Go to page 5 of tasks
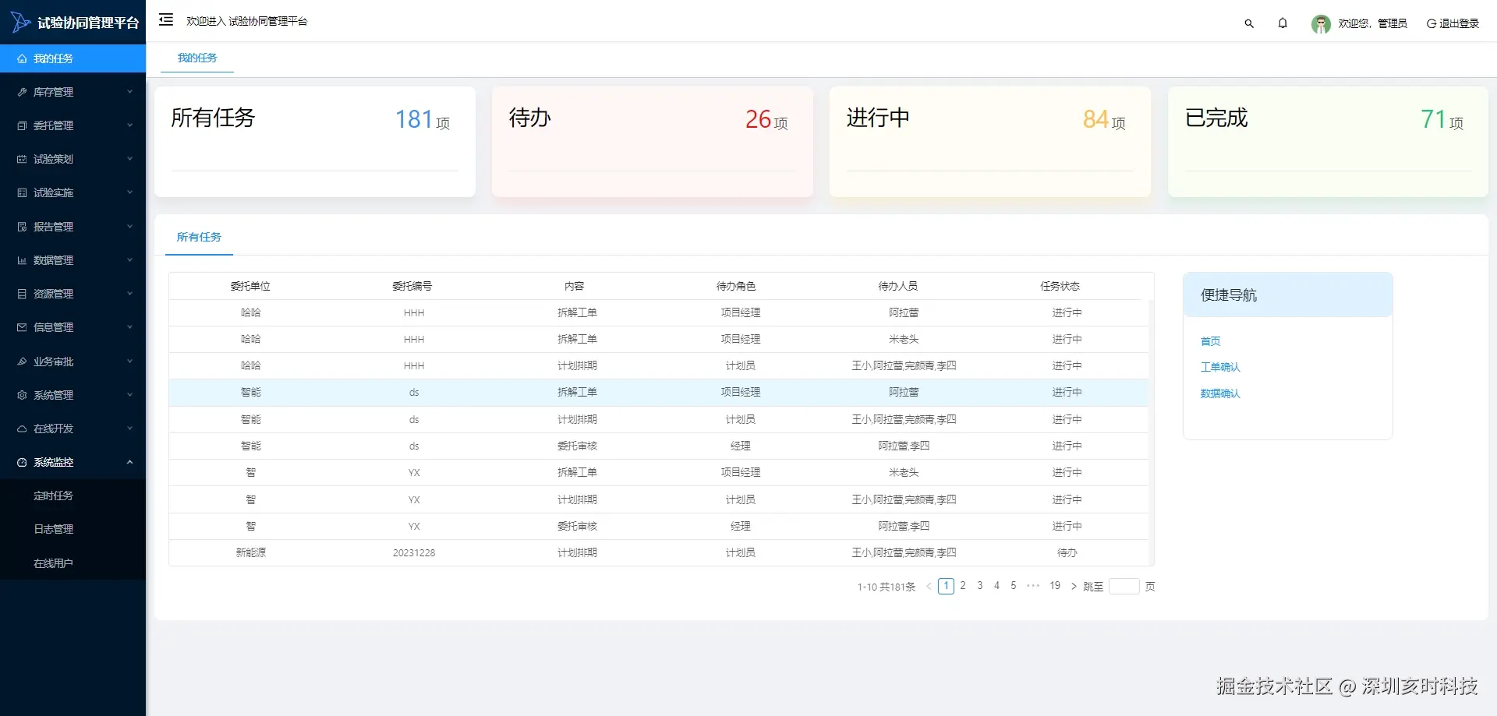 1014,586
